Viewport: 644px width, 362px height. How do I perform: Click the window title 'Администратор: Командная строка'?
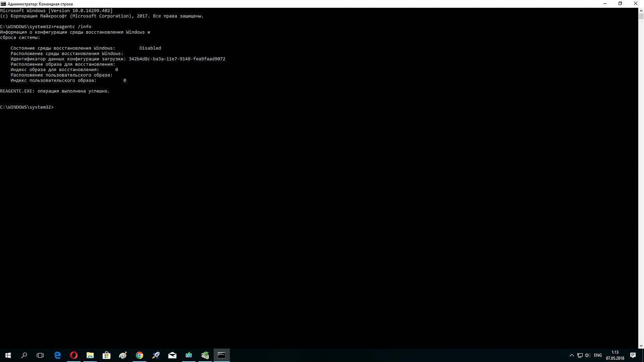(x=40, y=4)
